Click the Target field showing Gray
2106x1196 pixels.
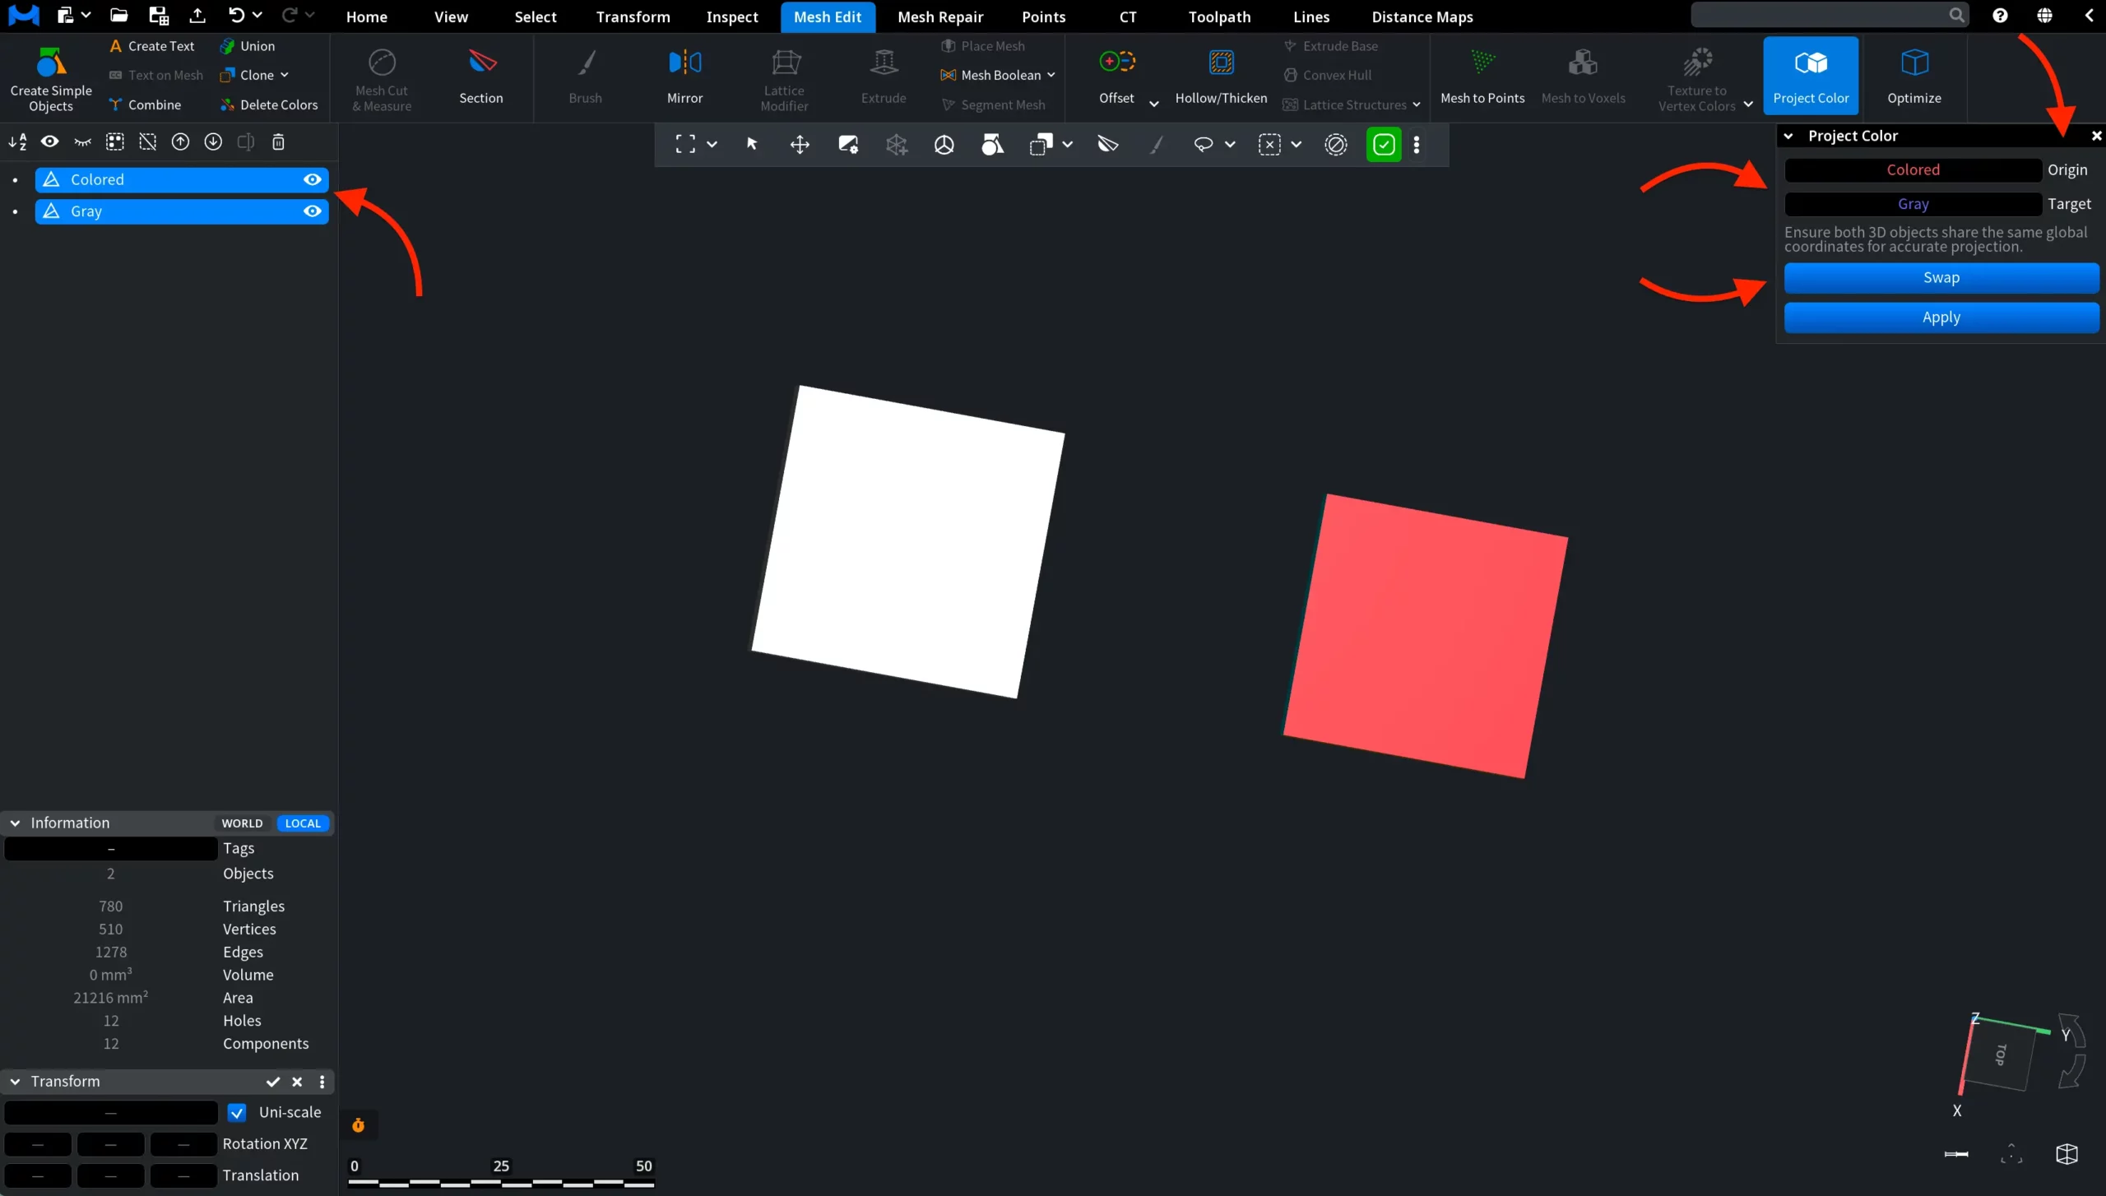[x=1913, y=204]
